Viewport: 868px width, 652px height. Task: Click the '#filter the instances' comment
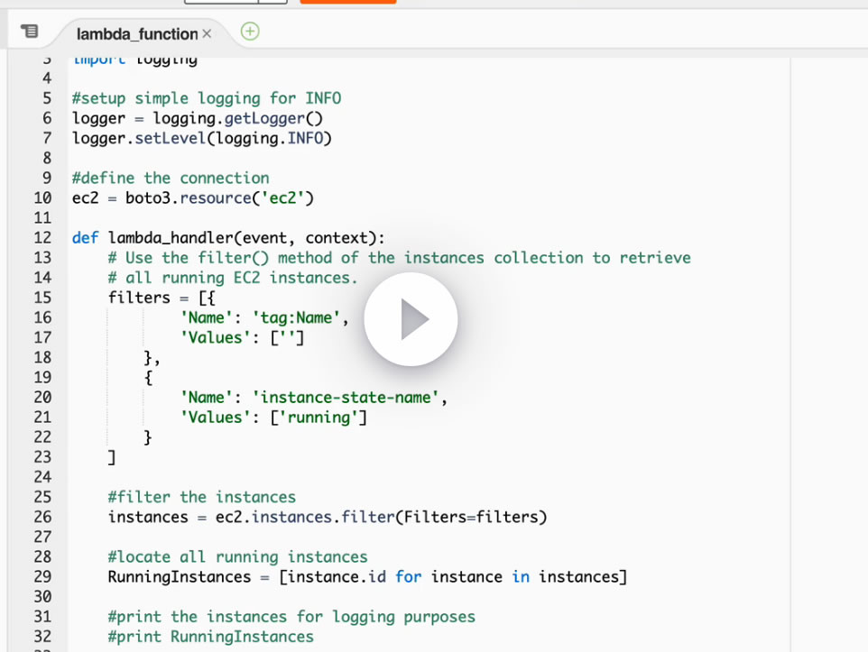tap(201, 497)
